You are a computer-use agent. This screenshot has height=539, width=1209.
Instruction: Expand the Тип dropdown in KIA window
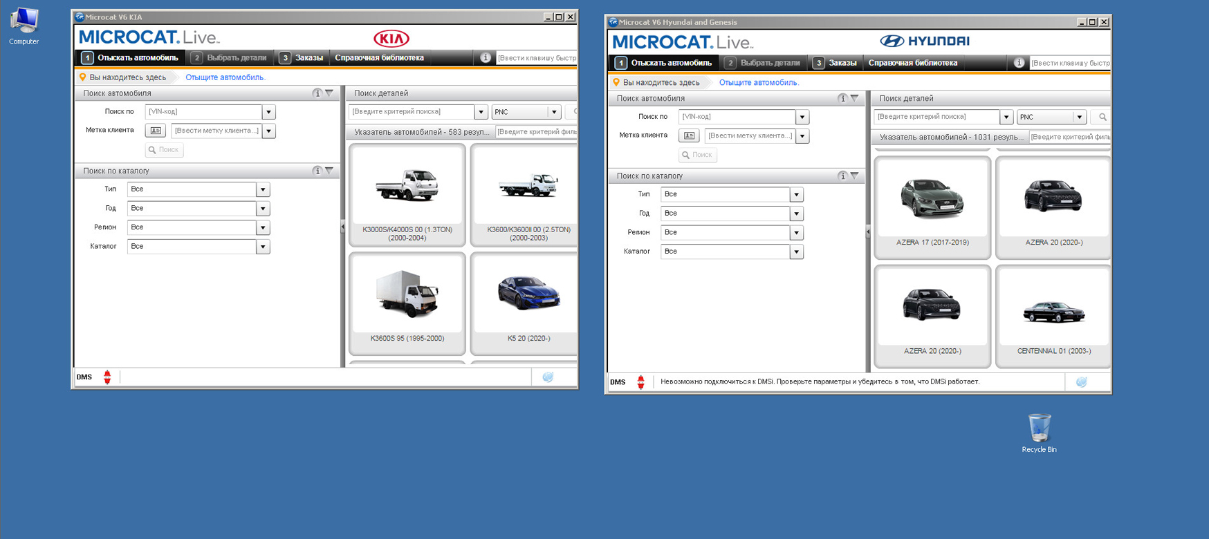click(263, 189)
